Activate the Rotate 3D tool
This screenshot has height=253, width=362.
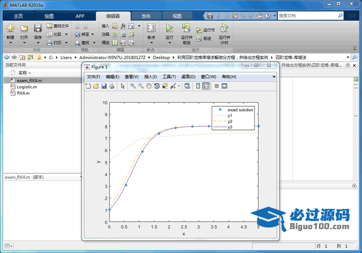tap(157, 86)
